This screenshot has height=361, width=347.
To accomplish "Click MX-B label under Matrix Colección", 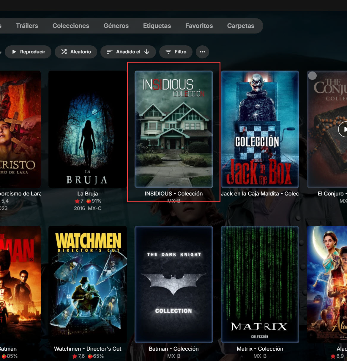I will [x=260, y=356].
